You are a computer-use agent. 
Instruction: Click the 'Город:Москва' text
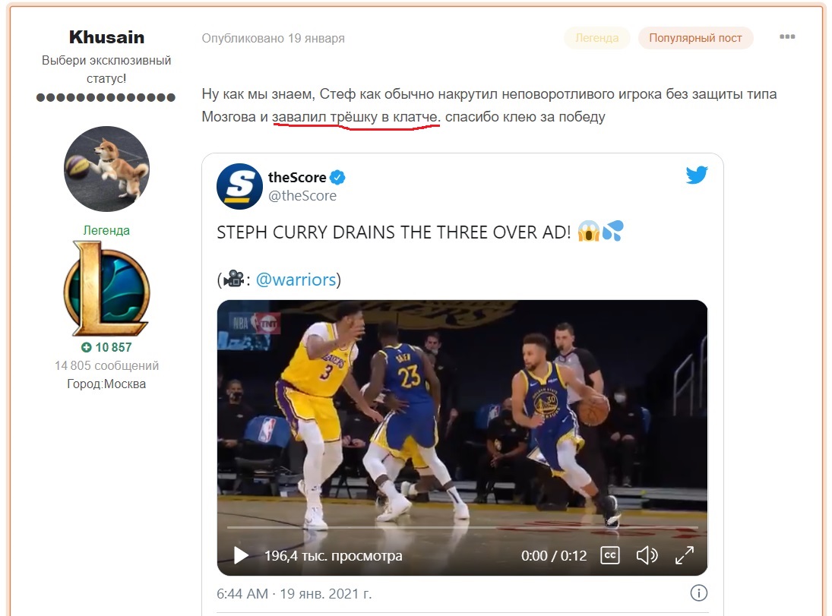[106, 384]
